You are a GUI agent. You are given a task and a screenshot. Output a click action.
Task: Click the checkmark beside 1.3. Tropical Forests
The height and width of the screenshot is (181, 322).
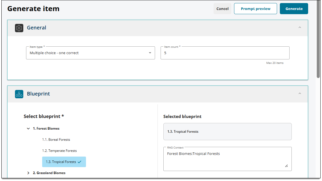click(80, 162)
